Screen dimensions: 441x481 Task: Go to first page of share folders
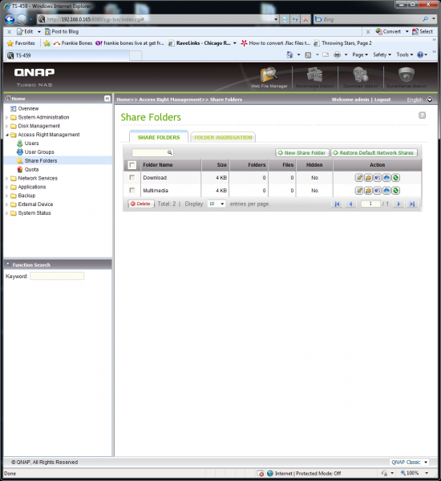(x=337, y=204)
